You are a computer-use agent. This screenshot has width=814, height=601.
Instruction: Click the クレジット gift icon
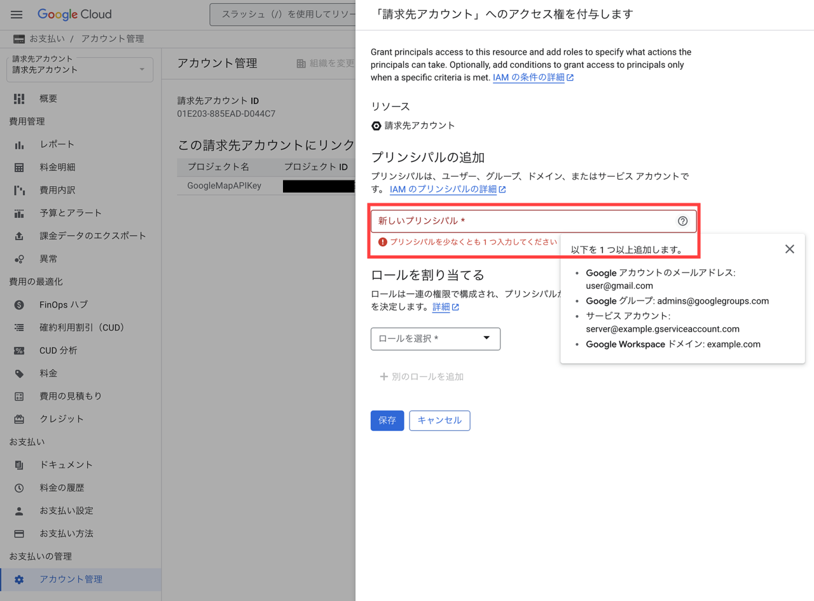(19, 419)
